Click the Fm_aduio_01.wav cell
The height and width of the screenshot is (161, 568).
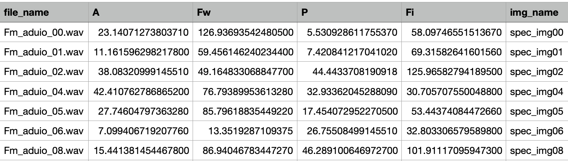pos(43,52)
